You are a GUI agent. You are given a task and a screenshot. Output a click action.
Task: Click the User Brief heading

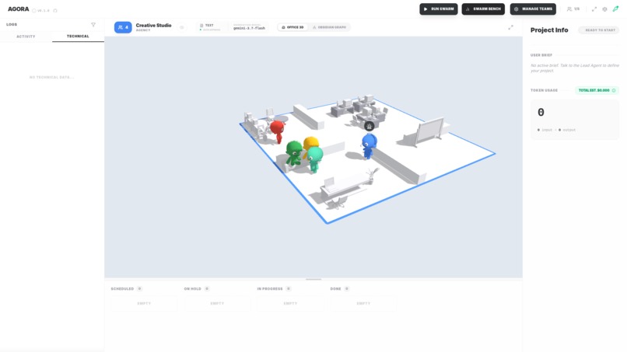coord(541,55)
